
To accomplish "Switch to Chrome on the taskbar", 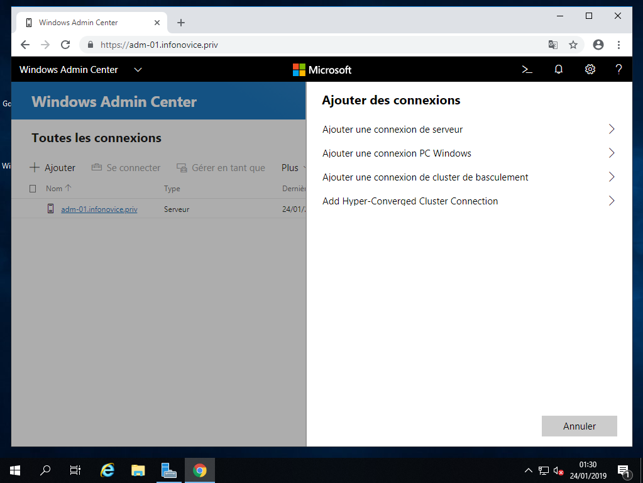I will (200, 470).
